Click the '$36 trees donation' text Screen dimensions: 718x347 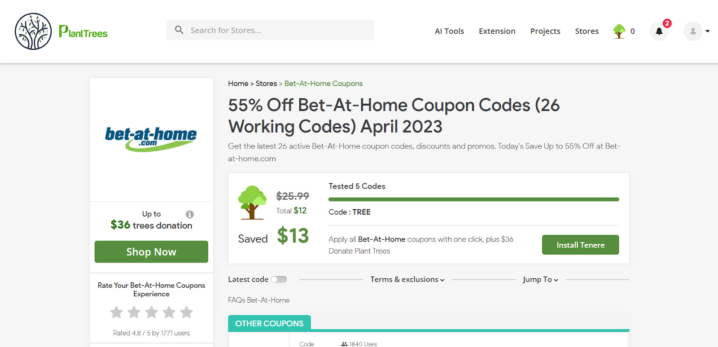click(x=151, y=225)
